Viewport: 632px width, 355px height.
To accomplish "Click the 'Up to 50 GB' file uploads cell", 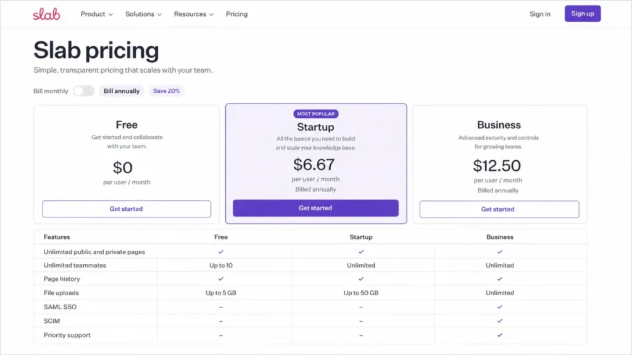I will click(x=361, y=293).
